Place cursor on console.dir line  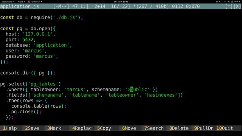click(x=28, y=73)
